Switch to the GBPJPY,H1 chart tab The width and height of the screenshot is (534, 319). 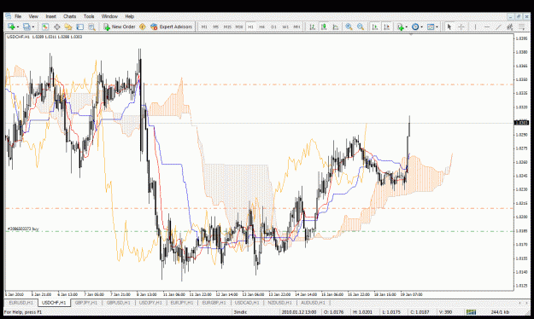pyautogui.click(x=85, y=303)
